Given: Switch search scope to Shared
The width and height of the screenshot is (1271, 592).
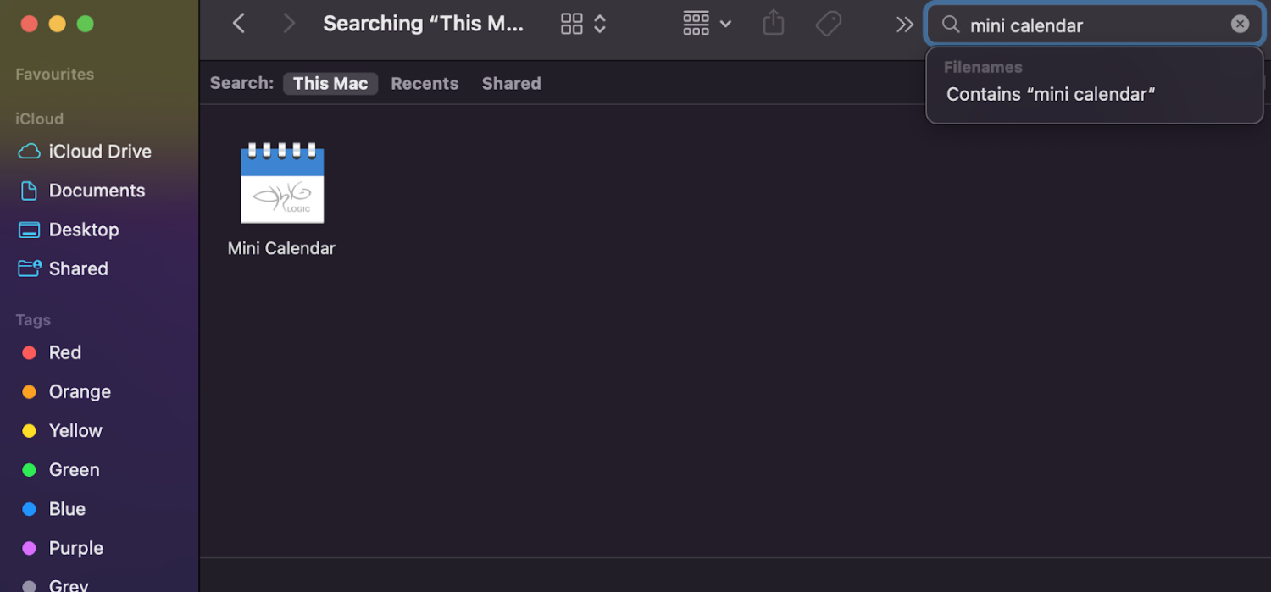Looking at the screenshot, I should tap(511, 83).
